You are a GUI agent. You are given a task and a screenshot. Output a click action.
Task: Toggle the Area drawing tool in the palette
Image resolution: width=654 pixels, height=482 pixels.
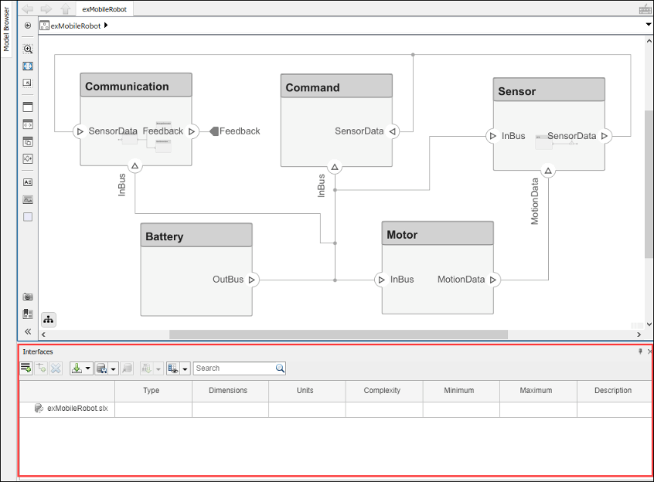(28, 217)
